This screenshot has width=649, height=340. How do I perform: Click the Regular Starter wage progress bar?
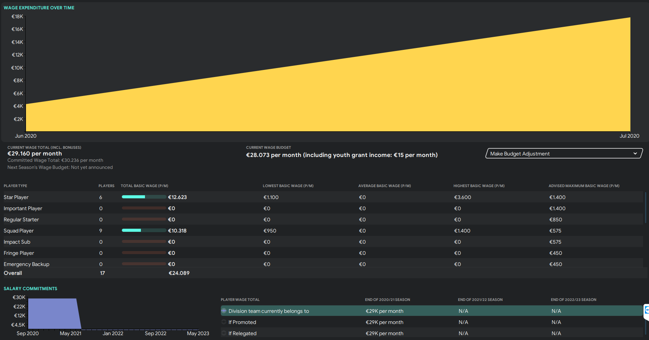[x=144, y=219]
